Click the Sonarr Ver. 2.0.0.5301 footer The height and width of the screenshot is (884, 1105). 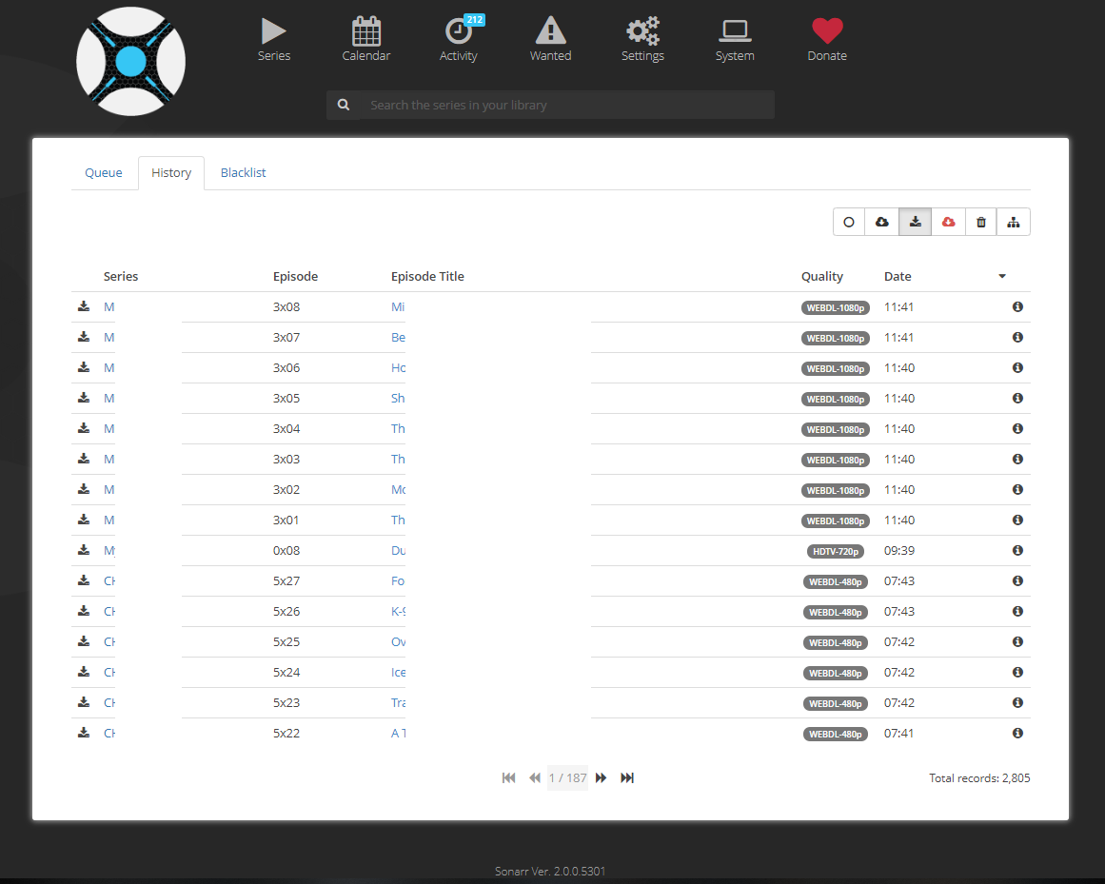550,872
